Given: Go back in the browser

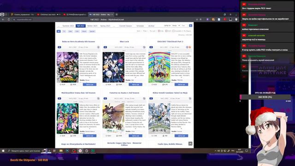Looking at the screenshot, I should pyautogui.click(x=3, y=19).
